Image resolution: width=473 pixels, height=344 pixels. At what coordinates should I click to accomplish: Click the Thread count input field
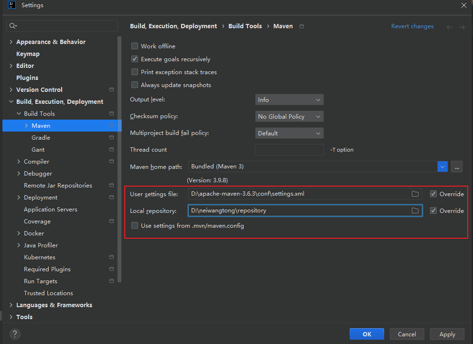[x=289, y=149]
